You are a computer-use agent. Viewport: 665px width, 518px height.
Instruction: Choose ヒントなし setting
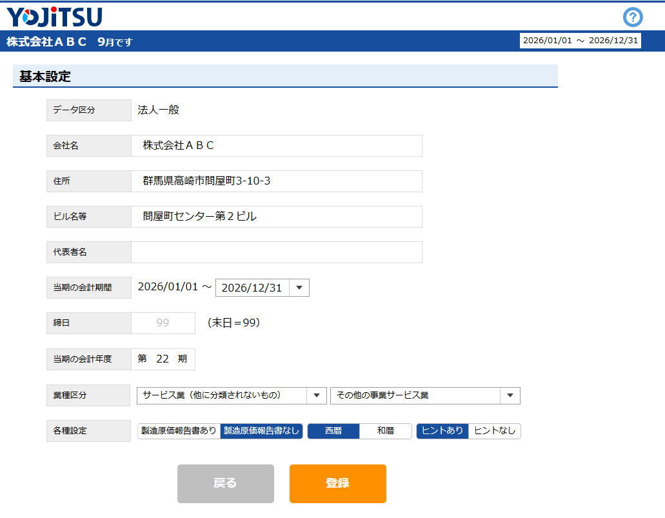click(495, 431)
